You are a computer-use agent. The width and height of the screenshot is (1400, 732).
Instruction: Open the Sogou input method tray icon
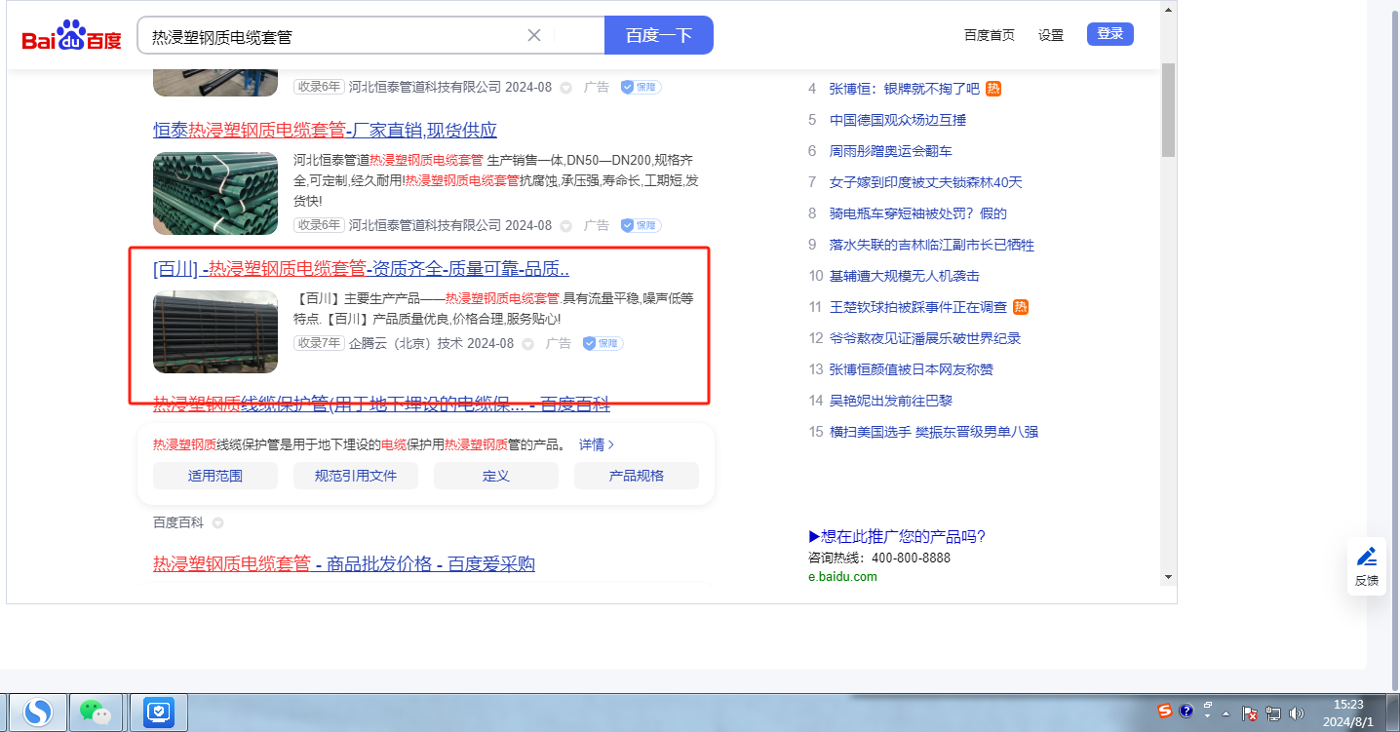click(1165, 711)
